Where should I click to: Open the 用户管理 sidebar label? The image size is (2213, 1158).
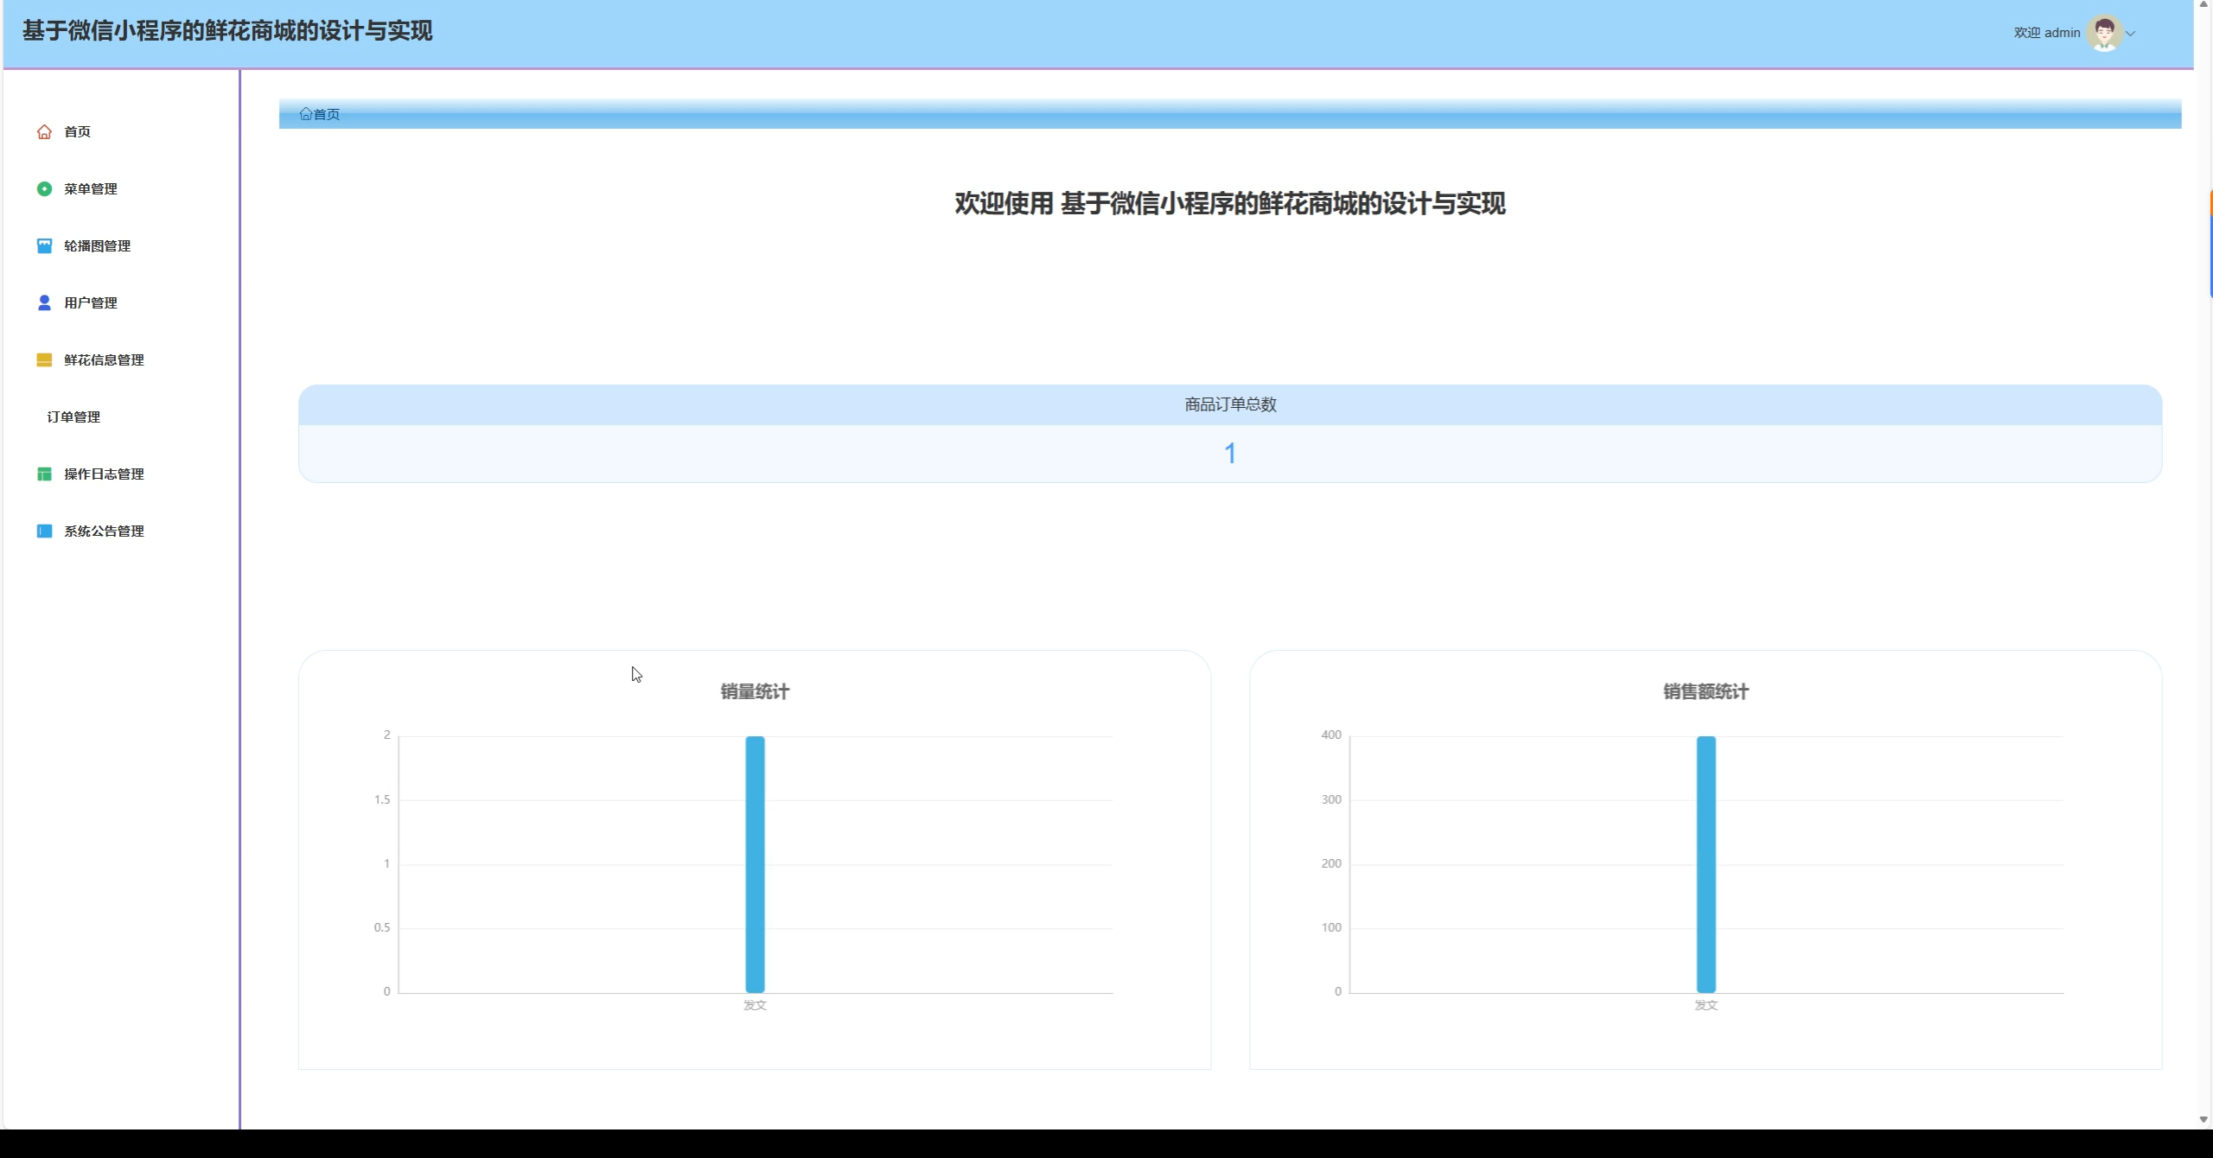pos(91,302)
